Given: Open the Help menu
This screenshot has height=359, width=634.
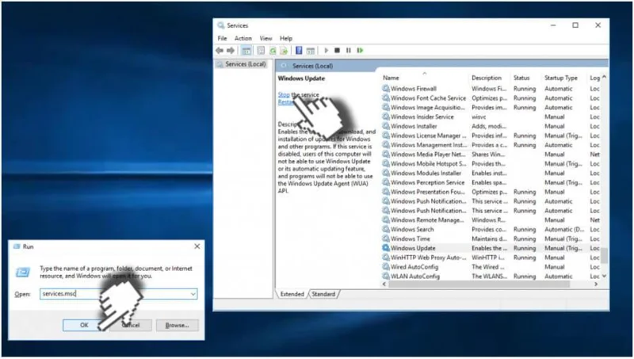Looking at the screenshot, I should click(286, 38).
